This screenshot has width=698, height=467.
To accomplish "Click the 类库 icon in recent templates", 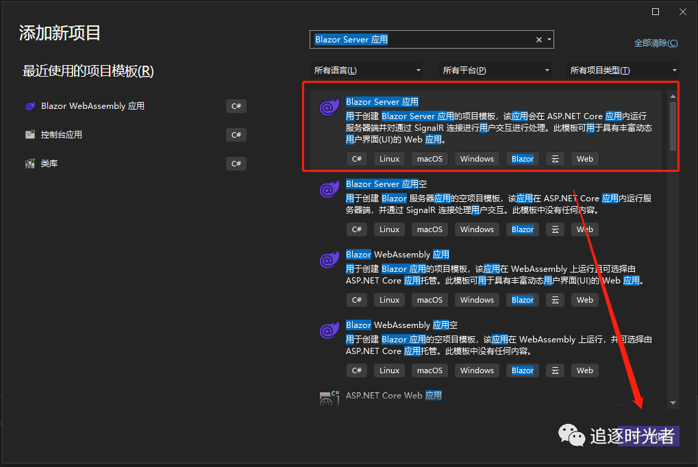I will tap(30, 164).
